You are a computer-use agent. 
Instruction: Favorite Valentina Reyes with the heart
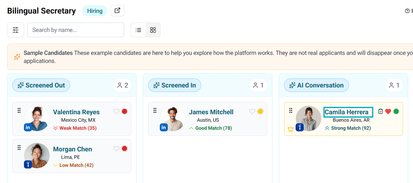pyautogui.click(x=116, y=112)
